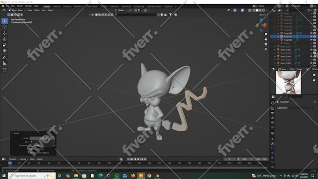Disable render camera for Plane.007
The height and width of the screenshot is (179, 318).
[x=315, y=36]
